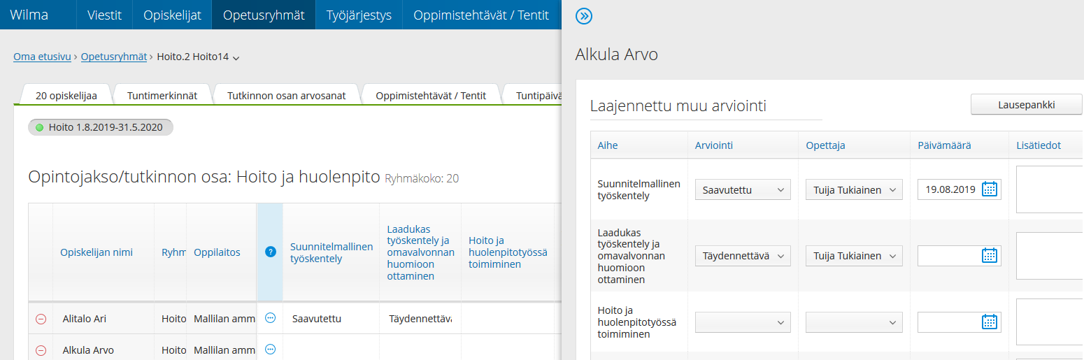This screenshot has width=1084, height=360.
Task: Click the blue help question mark icon
Action: [x=271, y=252]
